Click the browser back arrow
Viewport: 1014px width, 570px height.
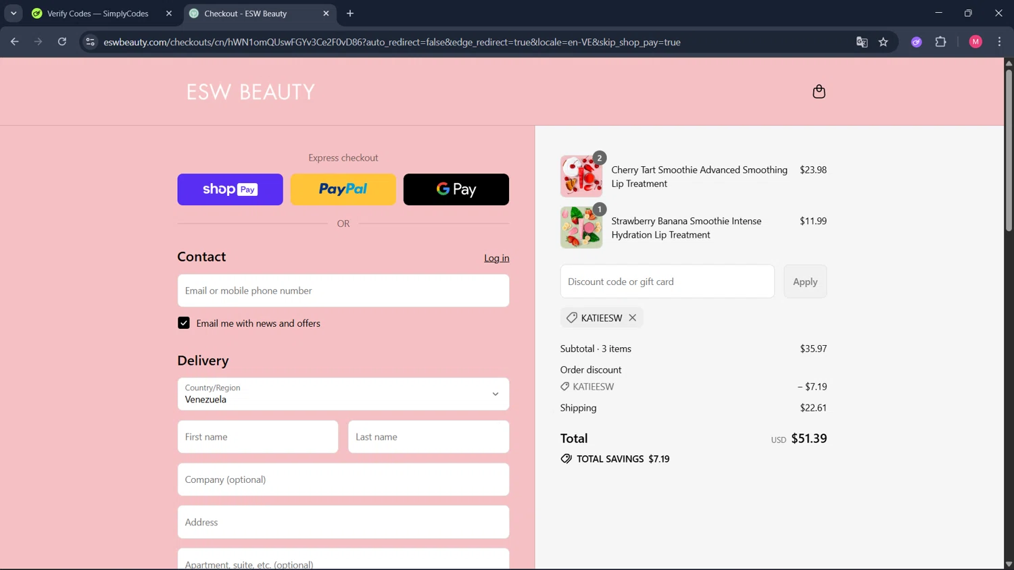pyautogui.click(x=14, y=42)
